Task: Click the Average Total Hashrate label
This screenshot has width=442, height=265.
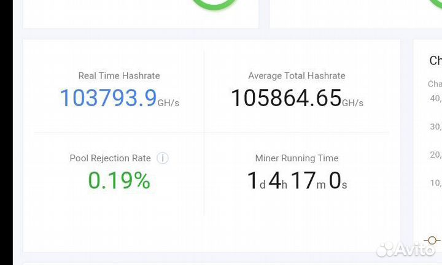Action: (x=297, y=76)
